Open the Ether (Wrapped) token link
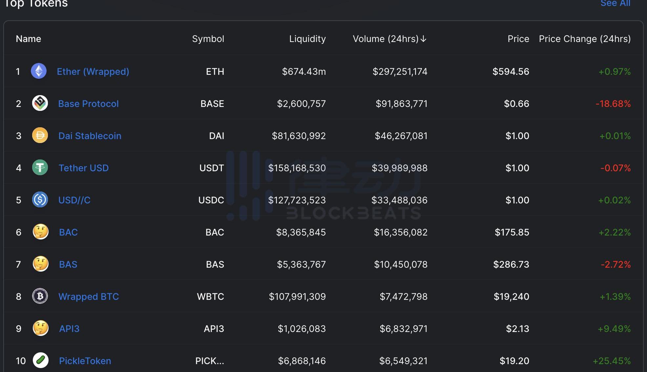The image size is (647, 372). 93,72
